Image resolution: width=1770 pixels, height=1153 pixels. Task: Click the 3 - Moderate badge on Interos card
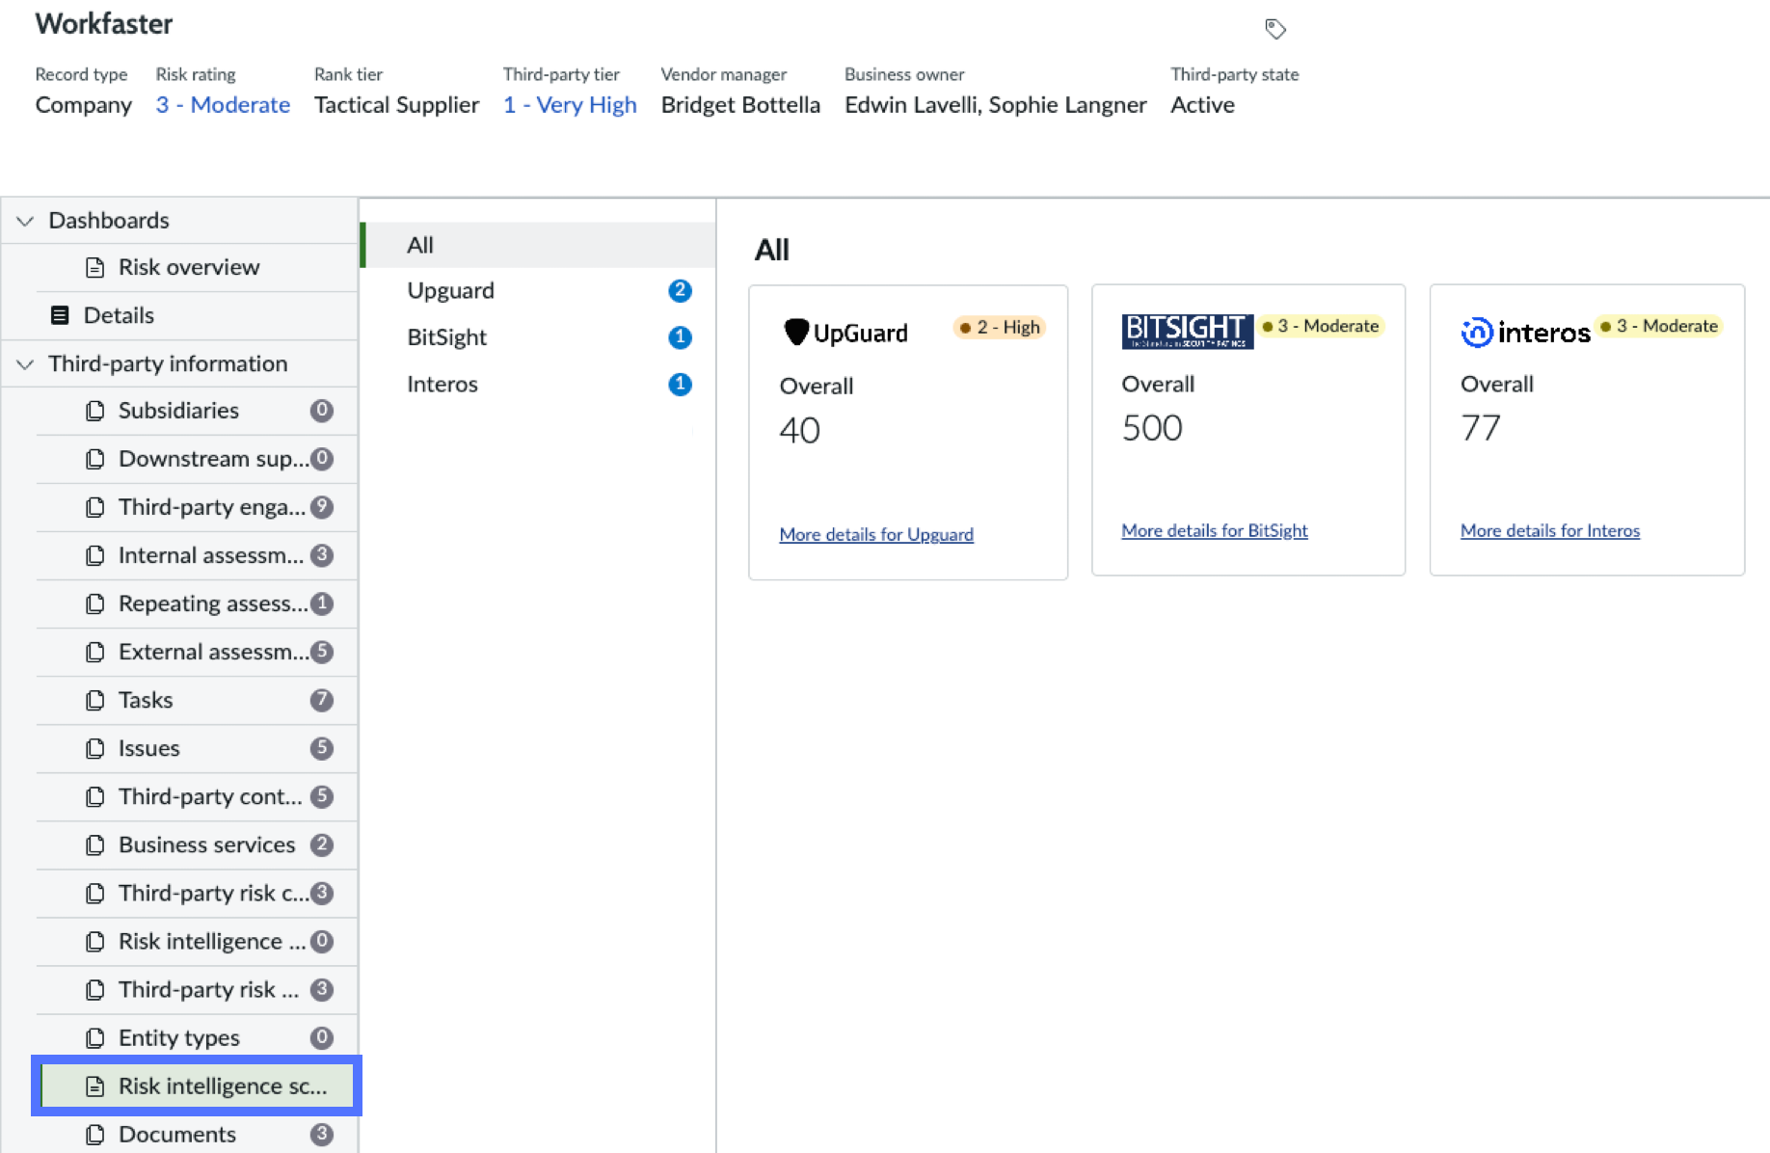point(1659,326)
